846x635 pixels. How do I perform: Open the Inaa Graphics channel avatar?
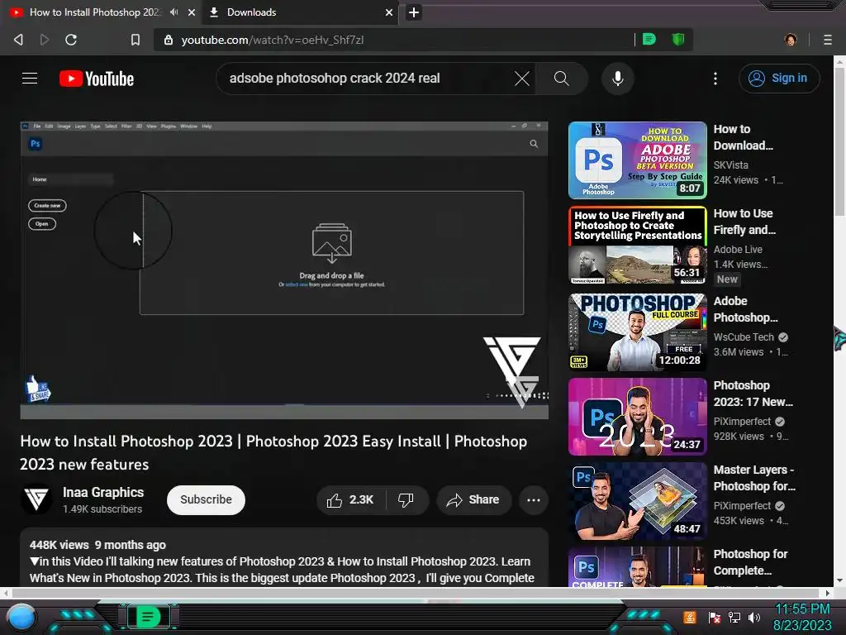tap(36, 499)
